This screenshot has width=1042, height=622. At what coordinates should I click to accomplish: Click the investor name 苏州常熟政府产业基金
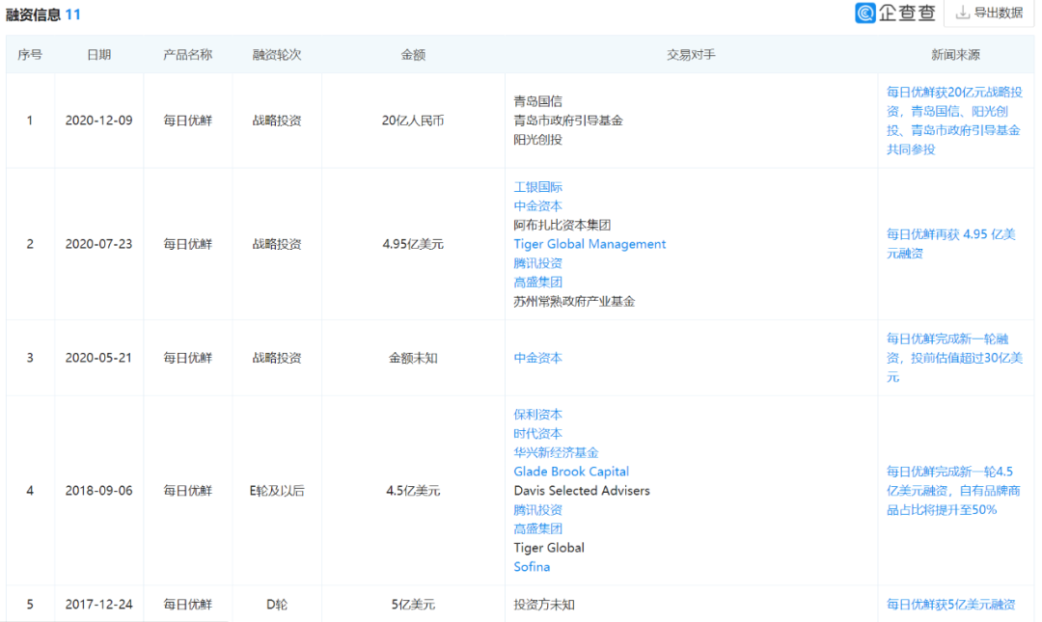(x=574, y=301)
